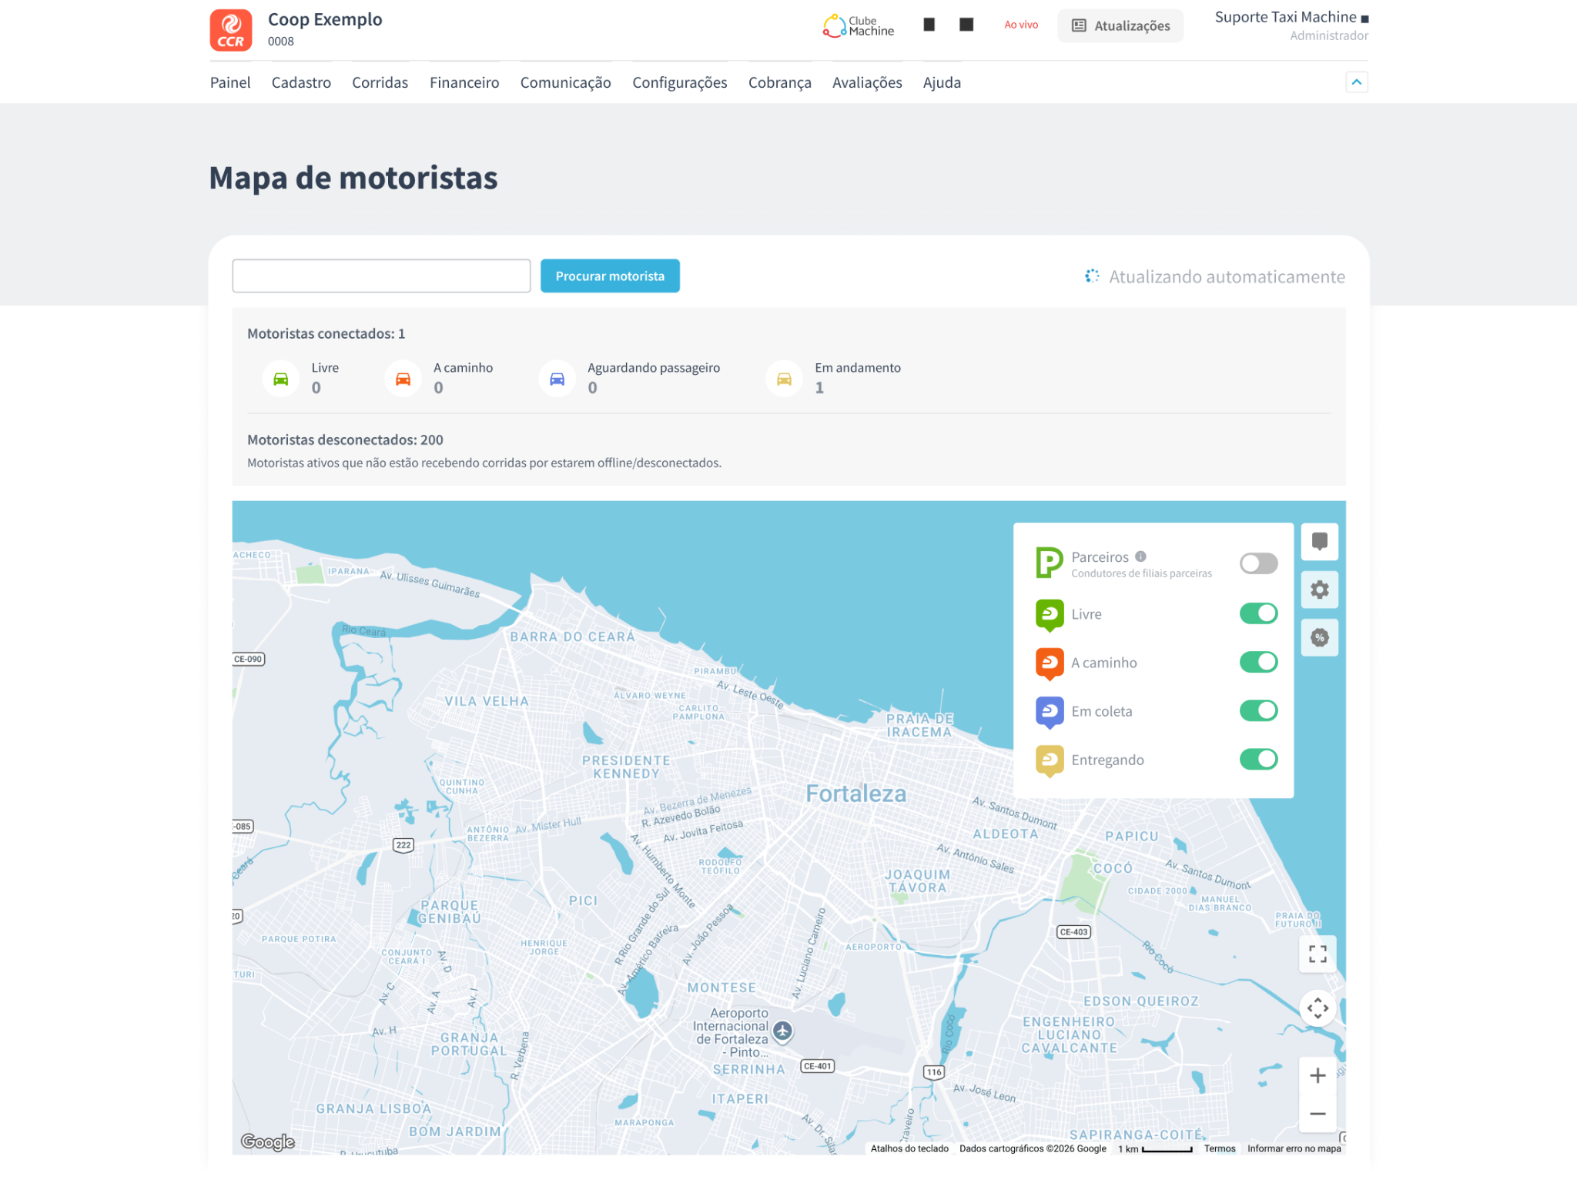Open the Atualizações button
This screenshot has height=1193, width=1577.
click(1120, 26)
